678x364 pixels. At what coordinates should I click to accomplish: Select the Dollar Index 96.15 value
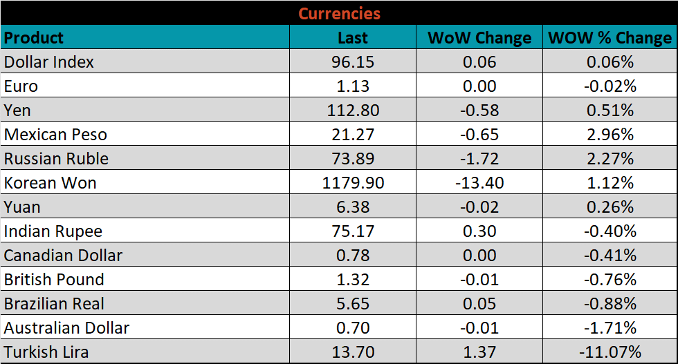click(x=353, y=62)
